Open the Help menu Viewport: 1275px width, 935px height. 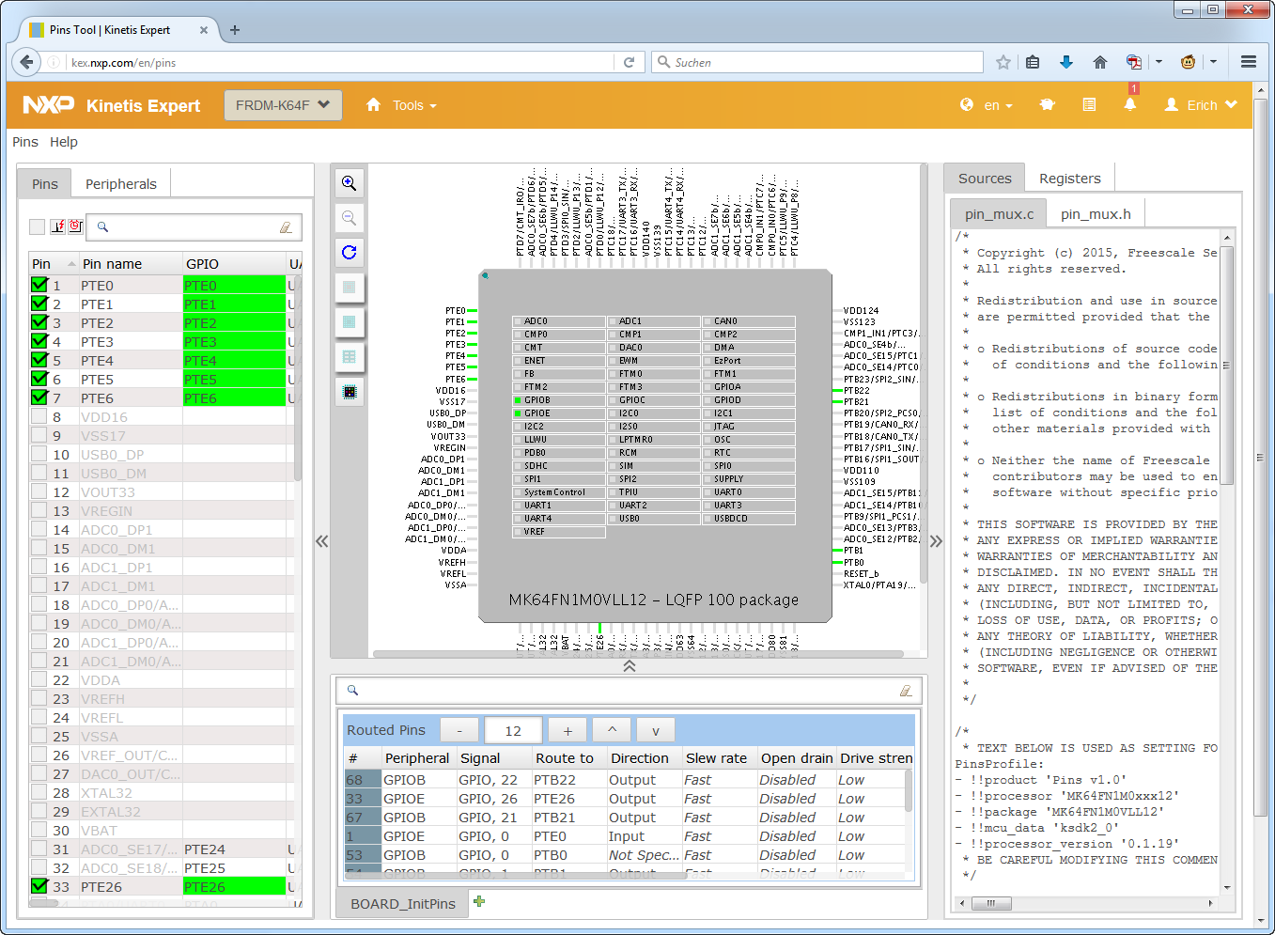click(x=64, y=142)
